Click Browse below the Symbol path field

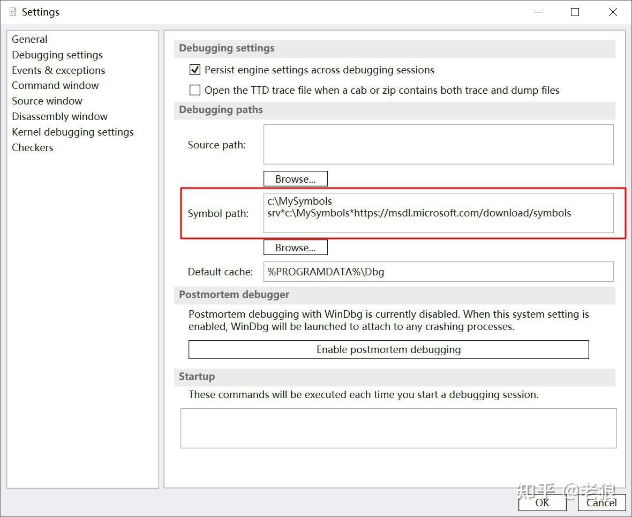(x=295, y=247)
